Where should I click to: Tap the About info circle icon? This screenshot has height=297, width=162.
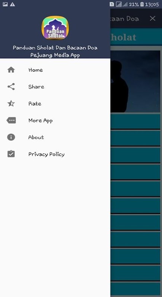click(11, 137)
